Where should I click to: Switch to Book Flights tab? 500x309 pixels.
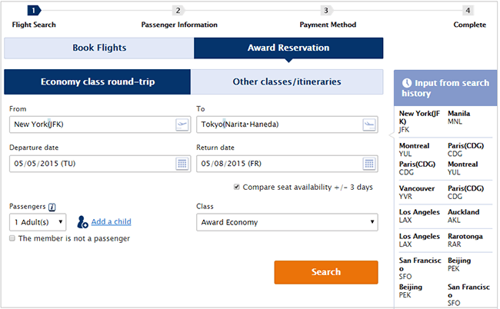click(99, 48)
